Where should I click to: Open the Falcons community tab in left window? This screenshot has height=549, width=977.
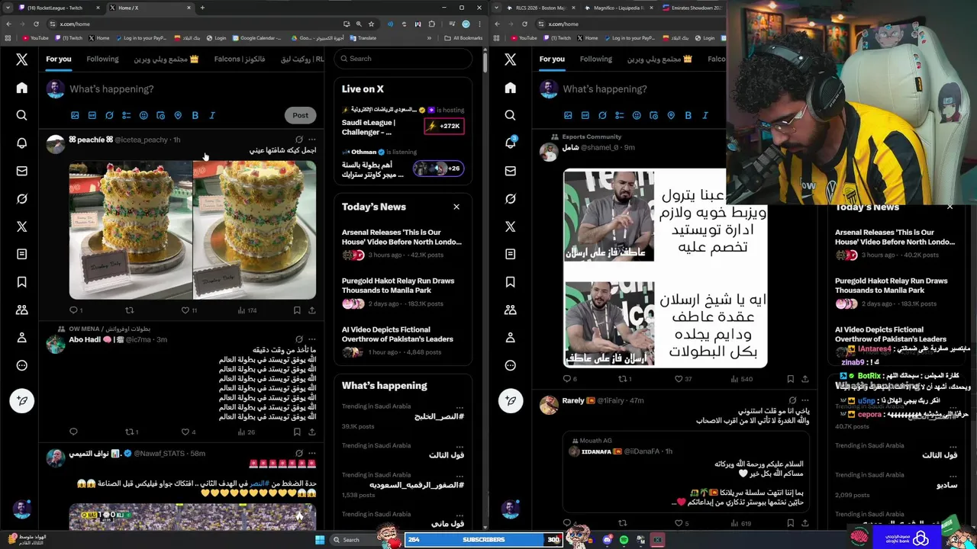point(240,59)
